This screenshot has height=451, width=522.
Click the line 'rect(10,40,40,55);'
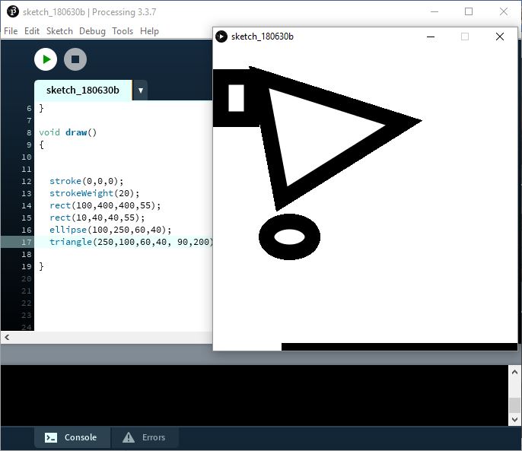click(97, 218)
